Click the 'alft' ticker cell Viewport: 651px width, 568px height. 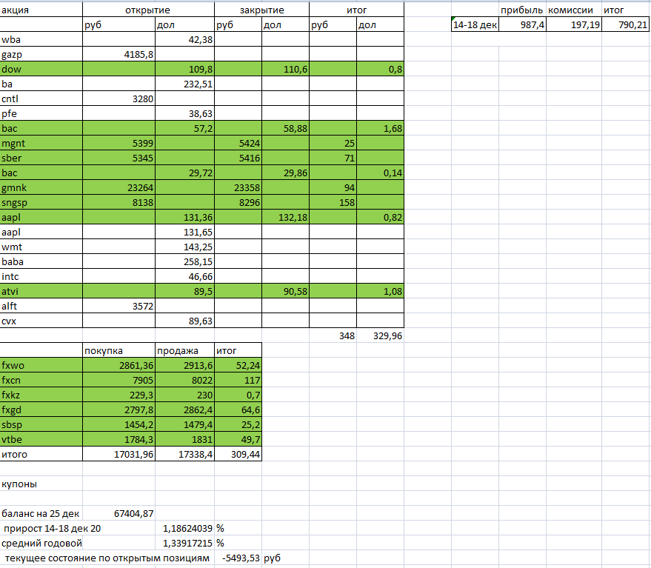pos(41,306)
